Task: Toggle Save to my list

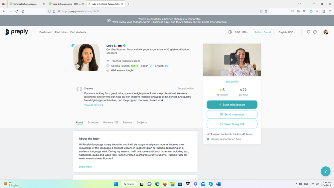Action: tap(232, 124)
